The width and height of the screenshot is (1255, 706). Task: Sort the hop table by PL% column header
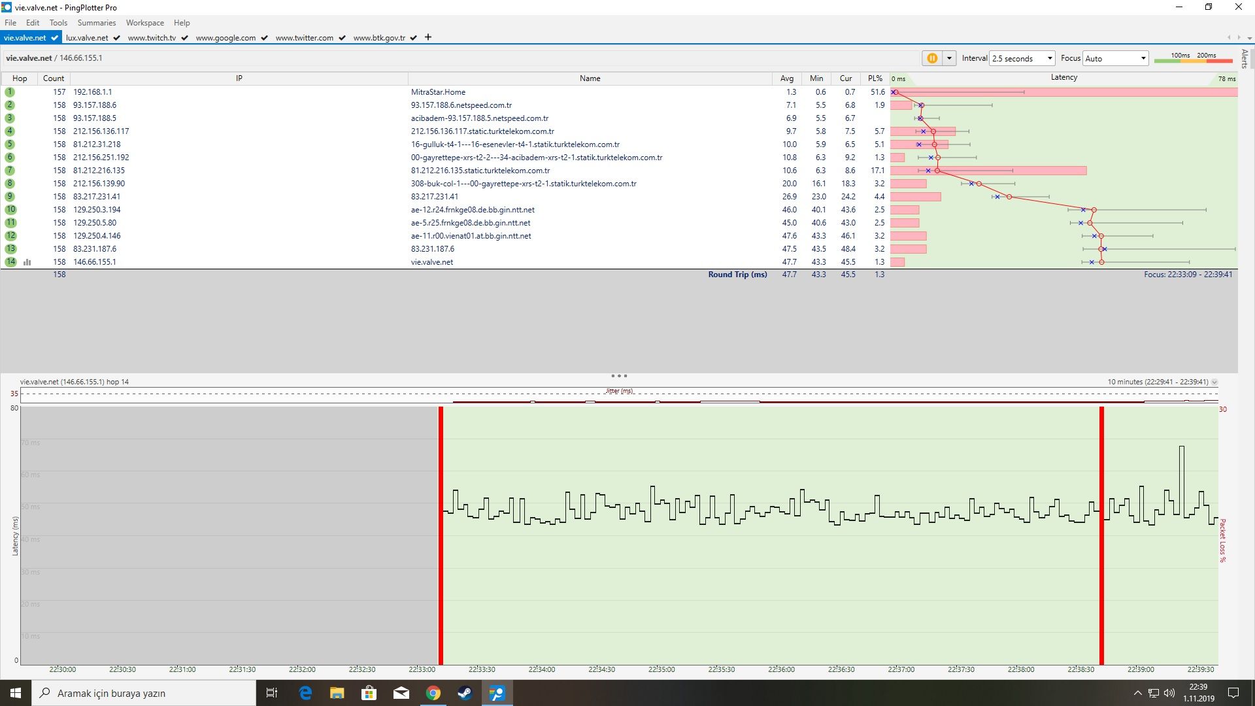click(875, 78)
